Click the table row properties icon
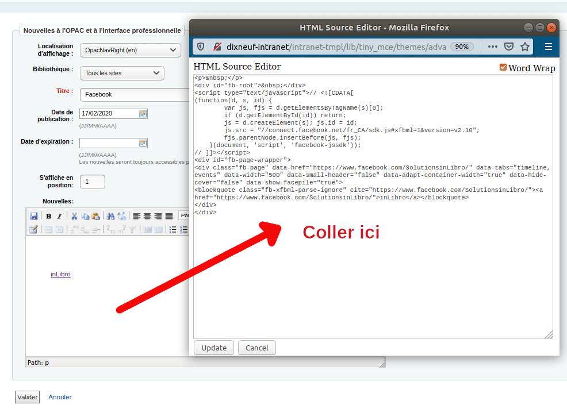This screenshot has height=420, width=567. (48, 229)
